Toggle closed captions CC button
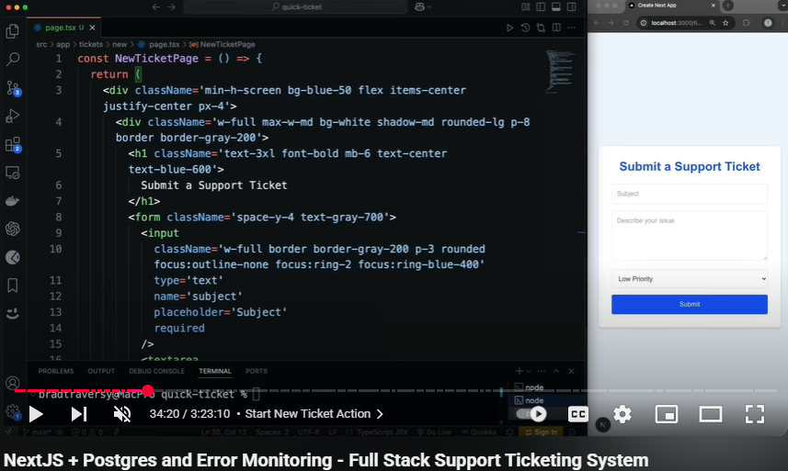Image resolution: width=788 pixels, height=471 pixels. click(578, 414)
